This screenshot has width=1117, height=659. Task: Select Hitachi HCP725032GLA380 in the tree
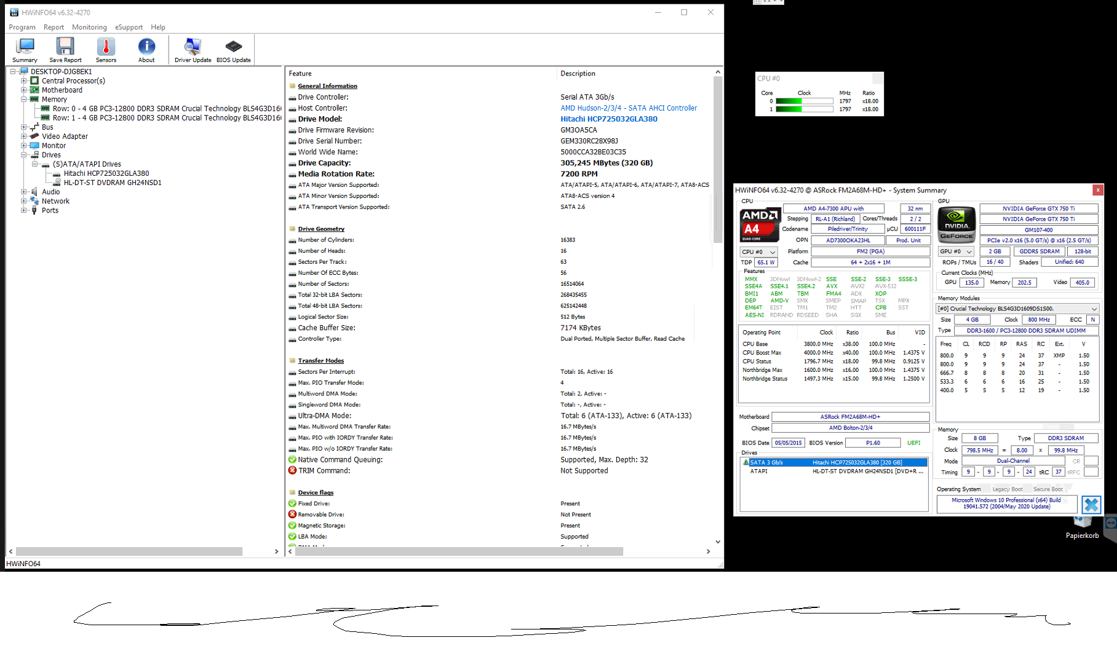coord(106,173)
